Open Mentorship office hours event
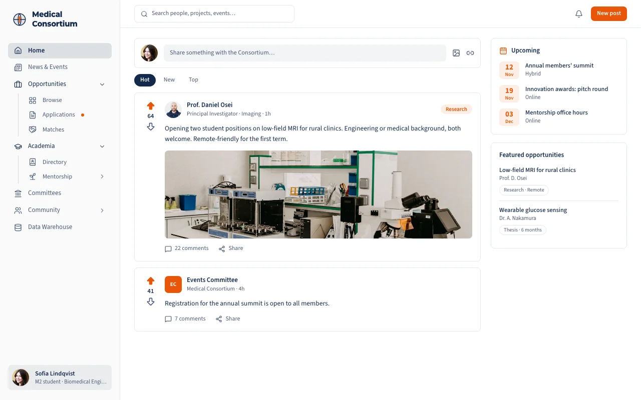Screen dimensions: 641x400 559,116
